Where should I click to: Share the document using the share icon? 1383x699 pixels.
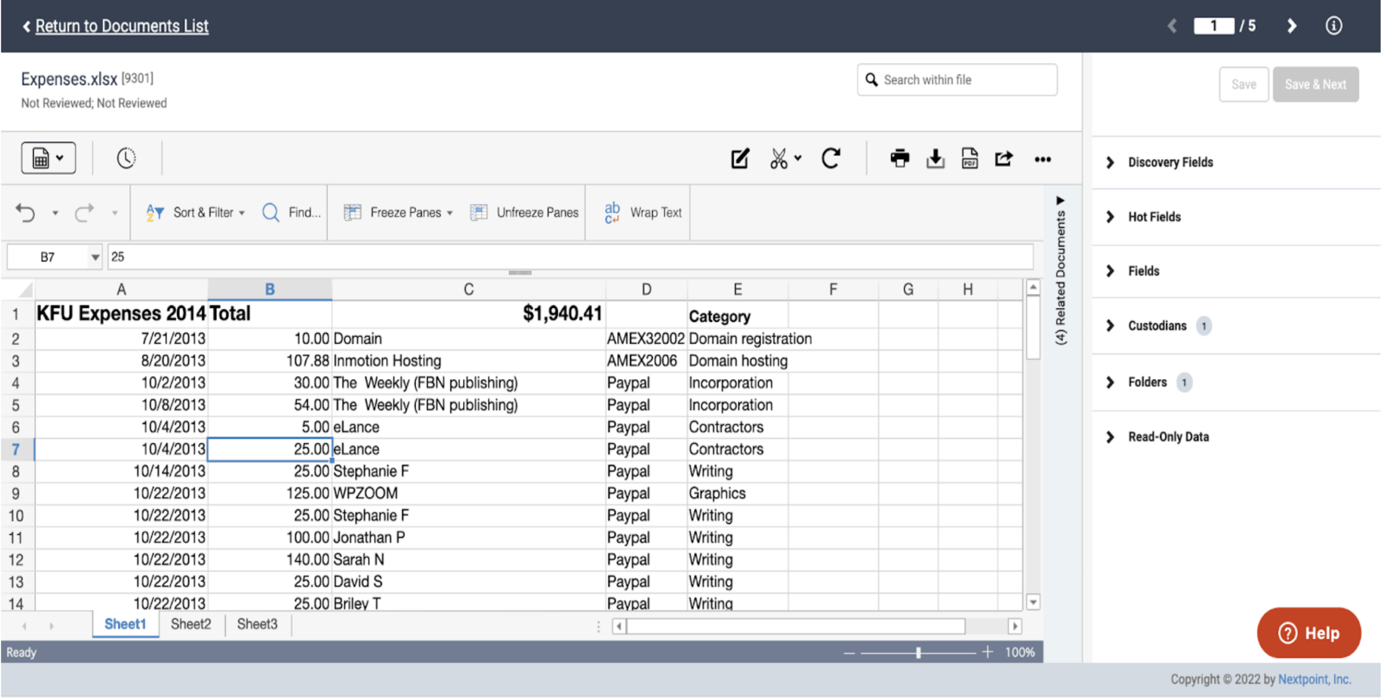pos(1004,158)
